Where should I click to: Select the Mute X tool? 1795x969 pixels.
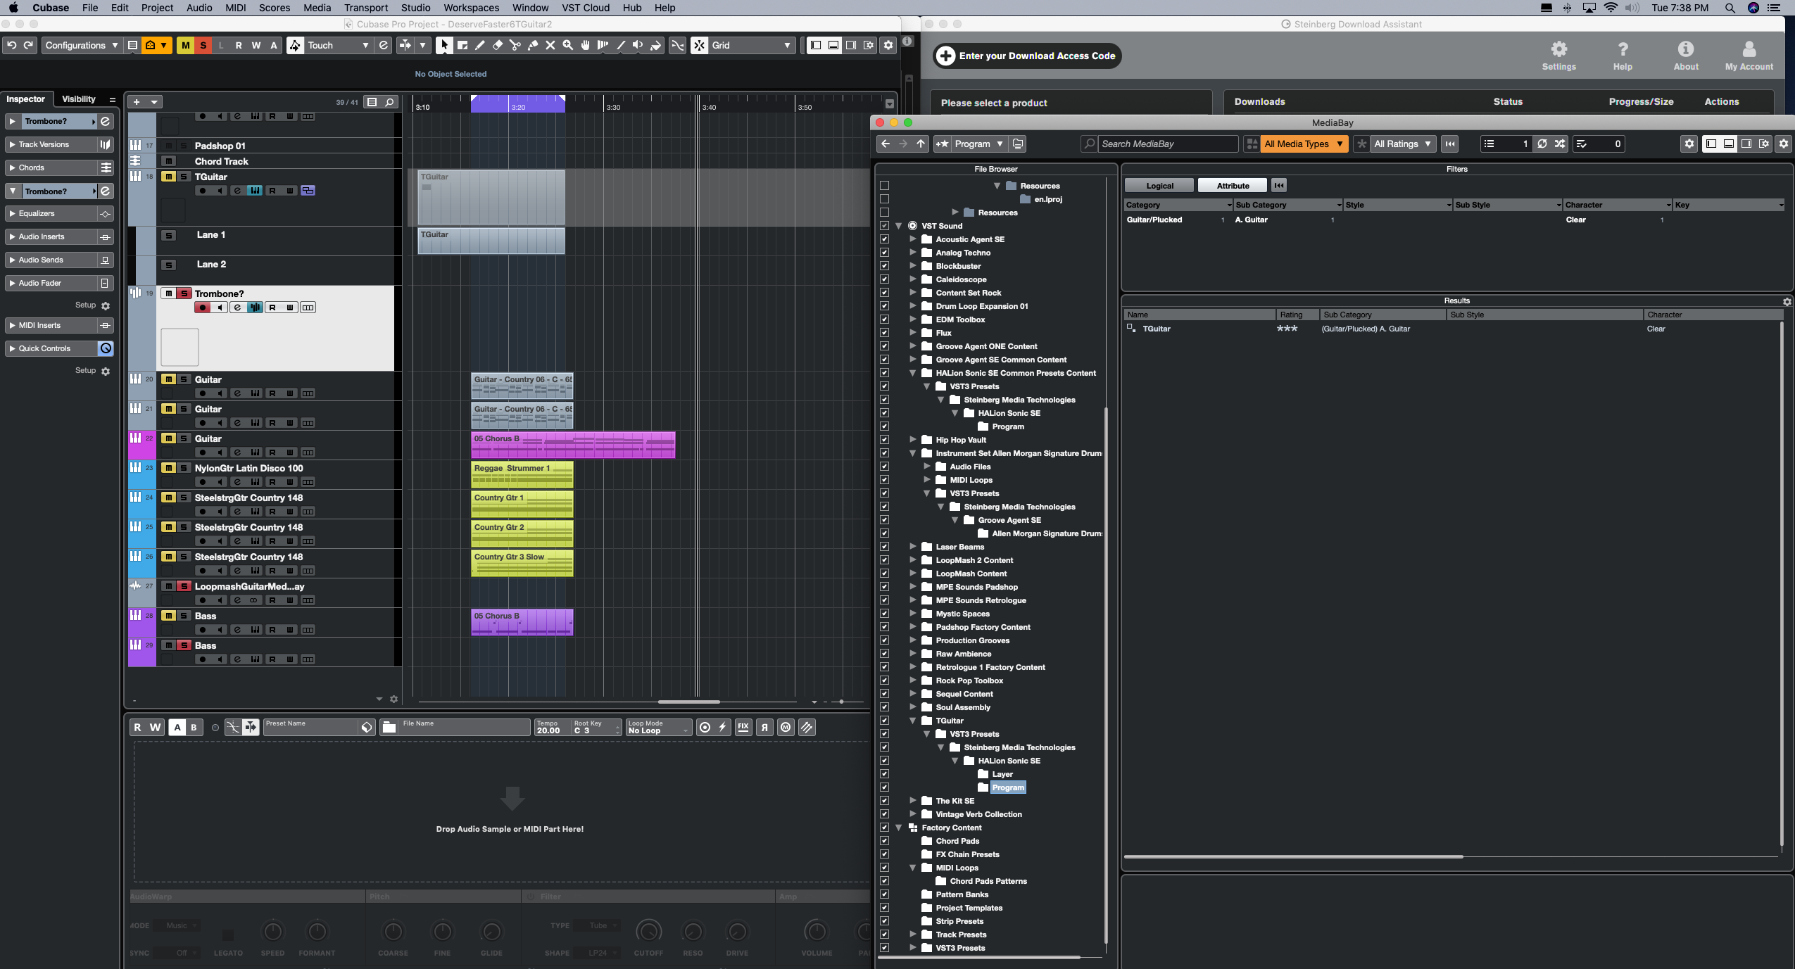550,45
